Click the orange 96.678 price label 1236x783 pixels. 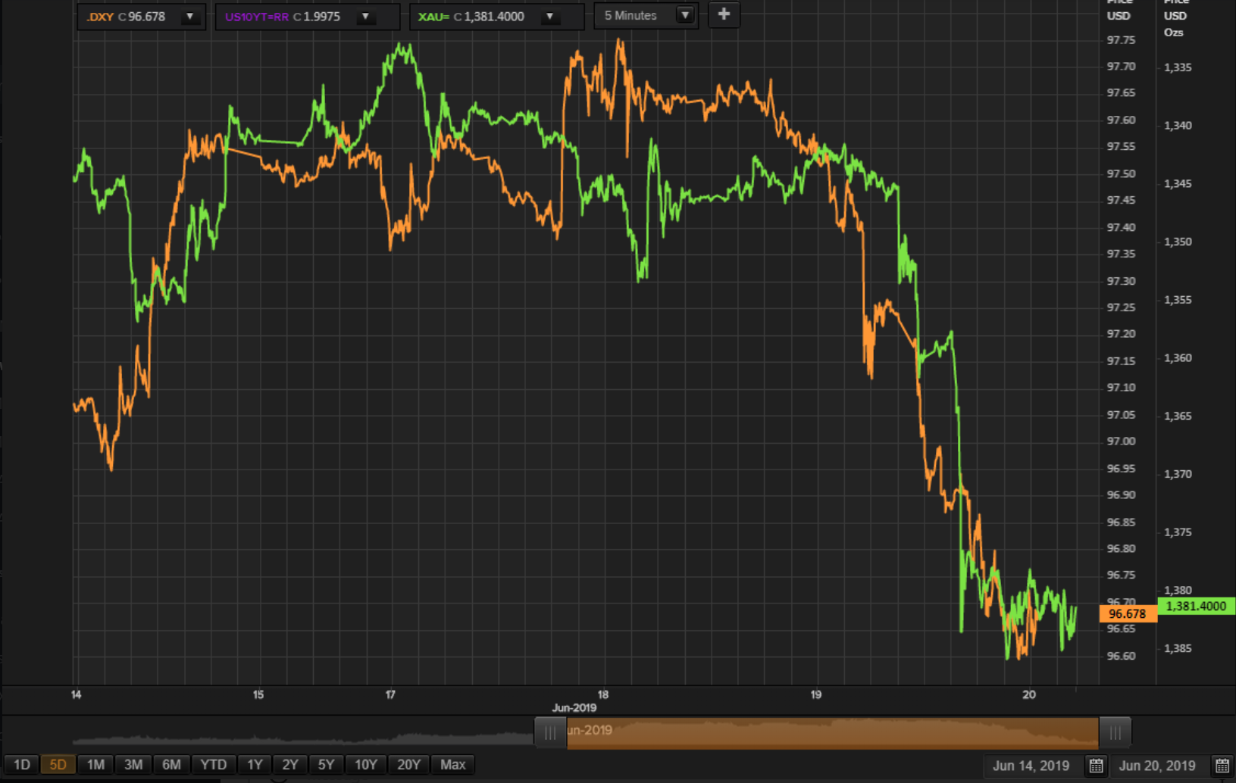[1128, 614]
